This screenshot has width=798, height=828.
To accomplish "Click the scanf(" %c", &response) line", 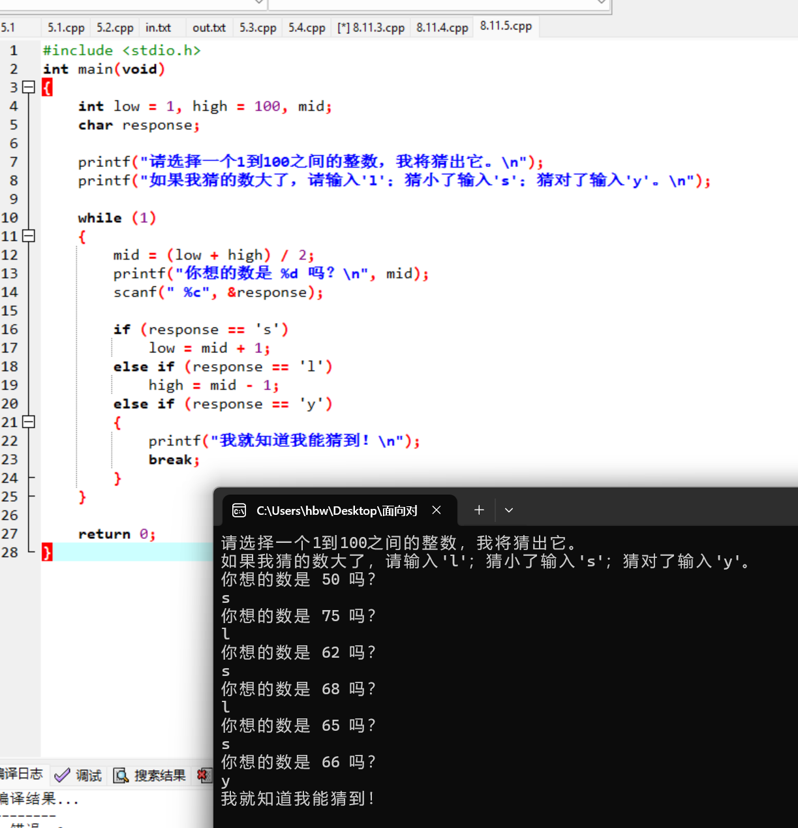I will (x=218, y=292).
